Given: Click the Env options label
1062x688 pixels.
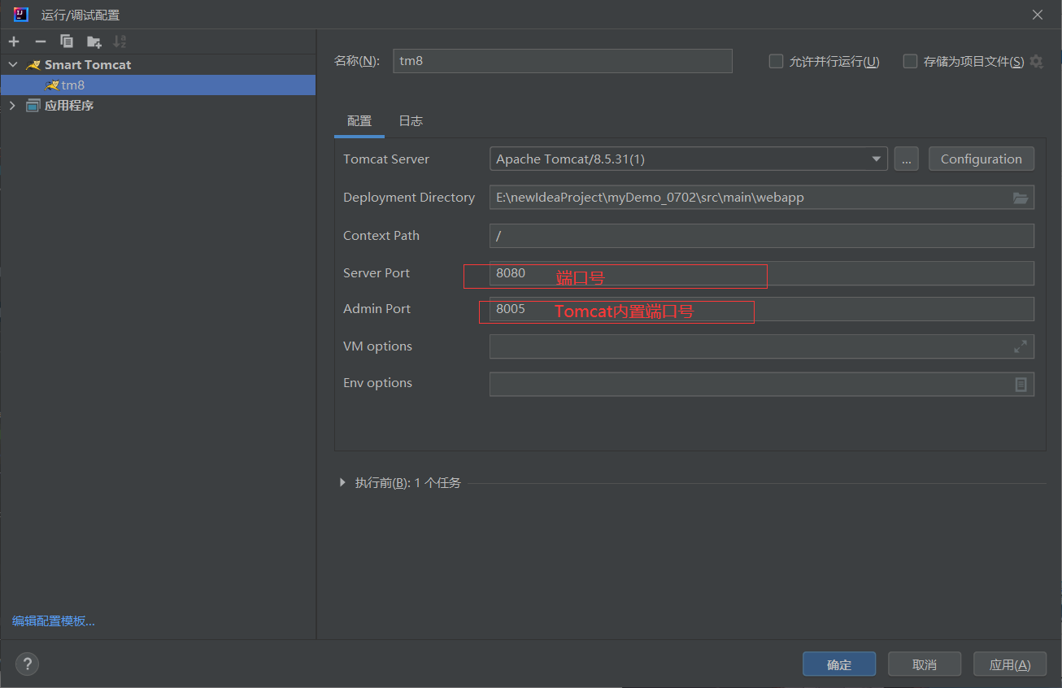Looking at the screenshot, I should (x=378, y=383).
